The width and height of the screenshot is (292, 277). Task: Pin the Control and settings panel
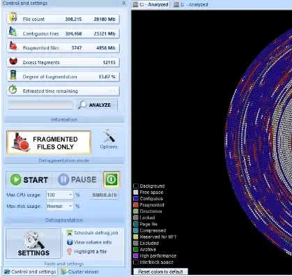[x=124, y=3]
